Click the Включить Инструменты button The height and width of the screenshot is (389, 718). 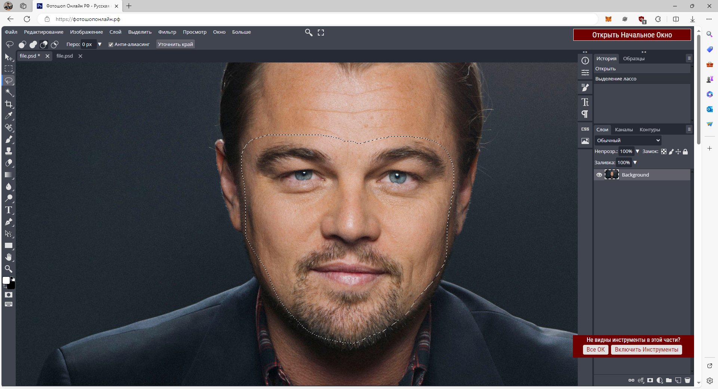click(646, 350)
